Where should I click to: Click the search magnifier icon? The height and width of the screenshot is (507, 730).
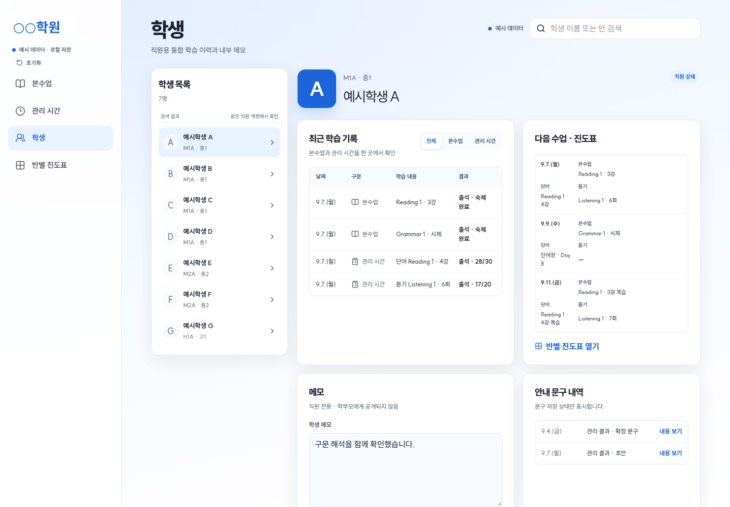point(541,28)
